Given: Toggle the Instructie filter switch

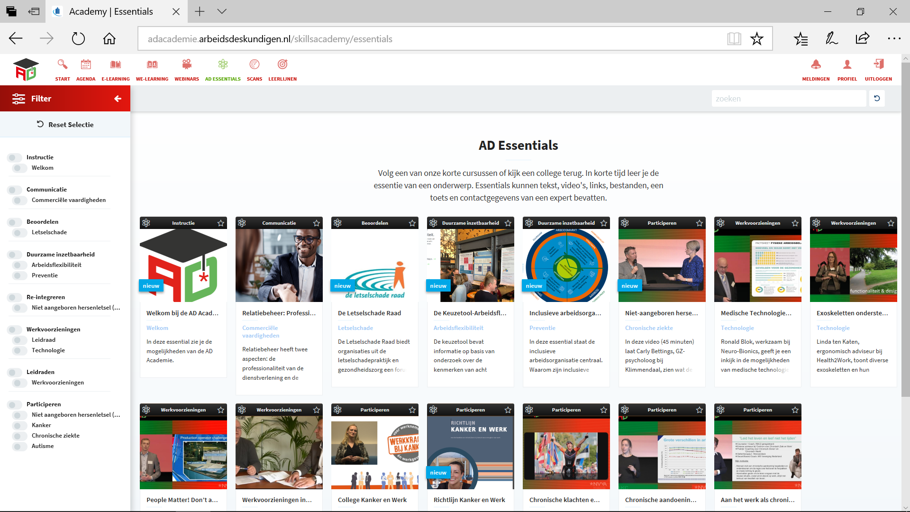Looking at the screenshot, I should [15, 157].
